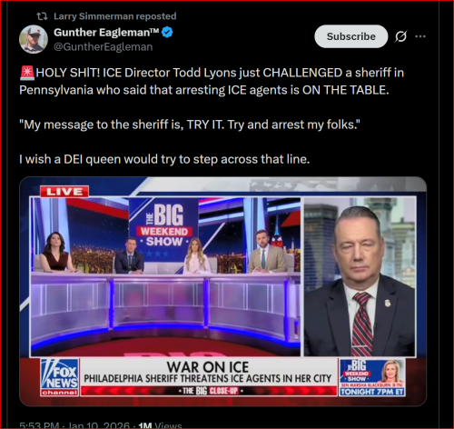Click the WAR ON ICE headline banner
This screenshot has width=454, height=429.
[x=208, y=373]
